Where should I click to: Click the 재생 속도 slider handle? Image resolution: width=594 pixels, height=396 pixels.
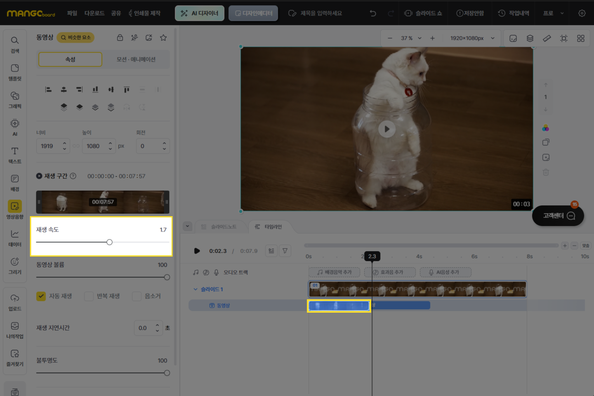click(x=109, y=242)
